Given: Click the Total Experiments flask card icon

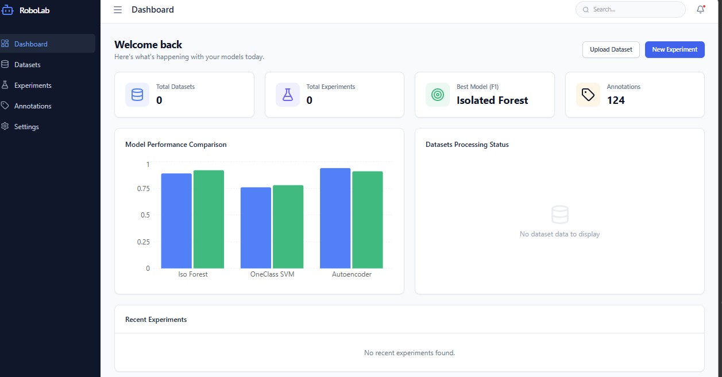Looking at the screenshot, I should (288, 95).
